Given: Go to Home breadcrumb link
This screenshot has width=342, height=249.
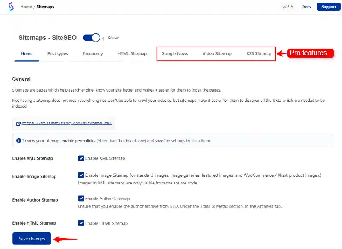Looking at the screenshot, I should click(26, 7).
